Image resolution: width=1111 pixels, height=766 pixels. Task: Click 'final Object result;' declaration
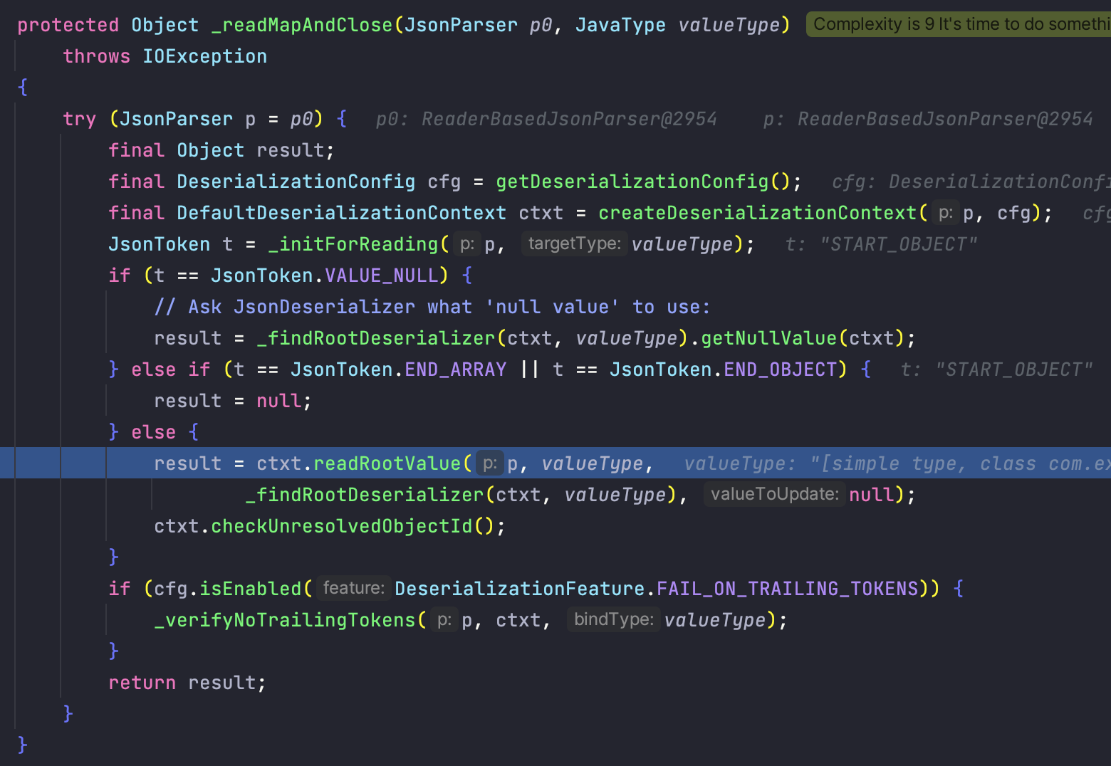pos(221,150)
